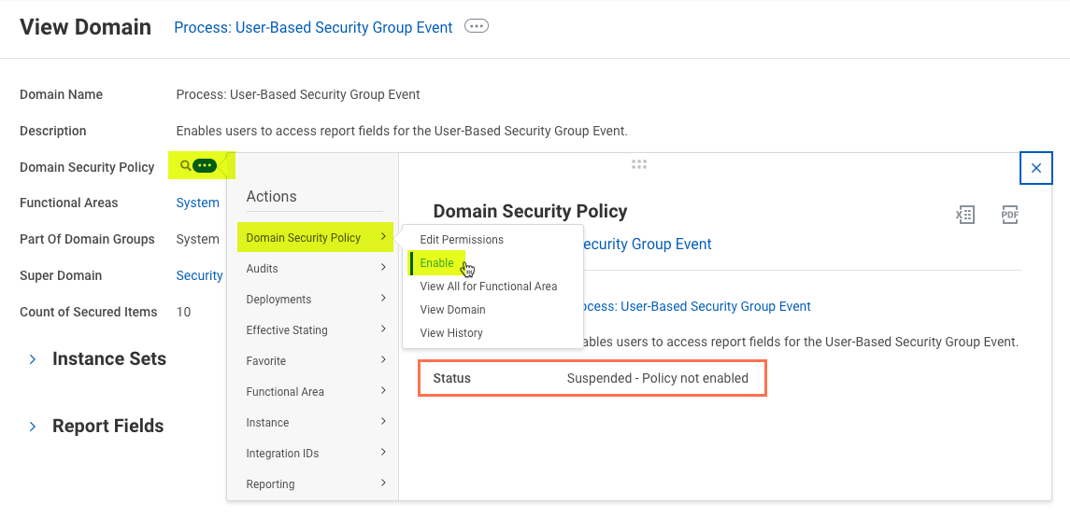1070x518 pixels.
Task: Open the Effective Stating submenu
Action: pyautogui.click(x=315, y=330)
